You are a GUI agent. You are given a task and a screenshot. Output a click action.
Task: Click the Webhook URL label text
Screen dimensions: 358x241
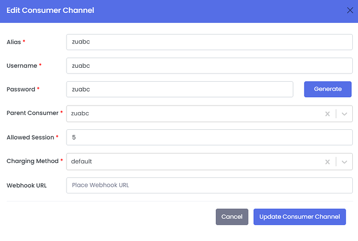coord(26,185)
